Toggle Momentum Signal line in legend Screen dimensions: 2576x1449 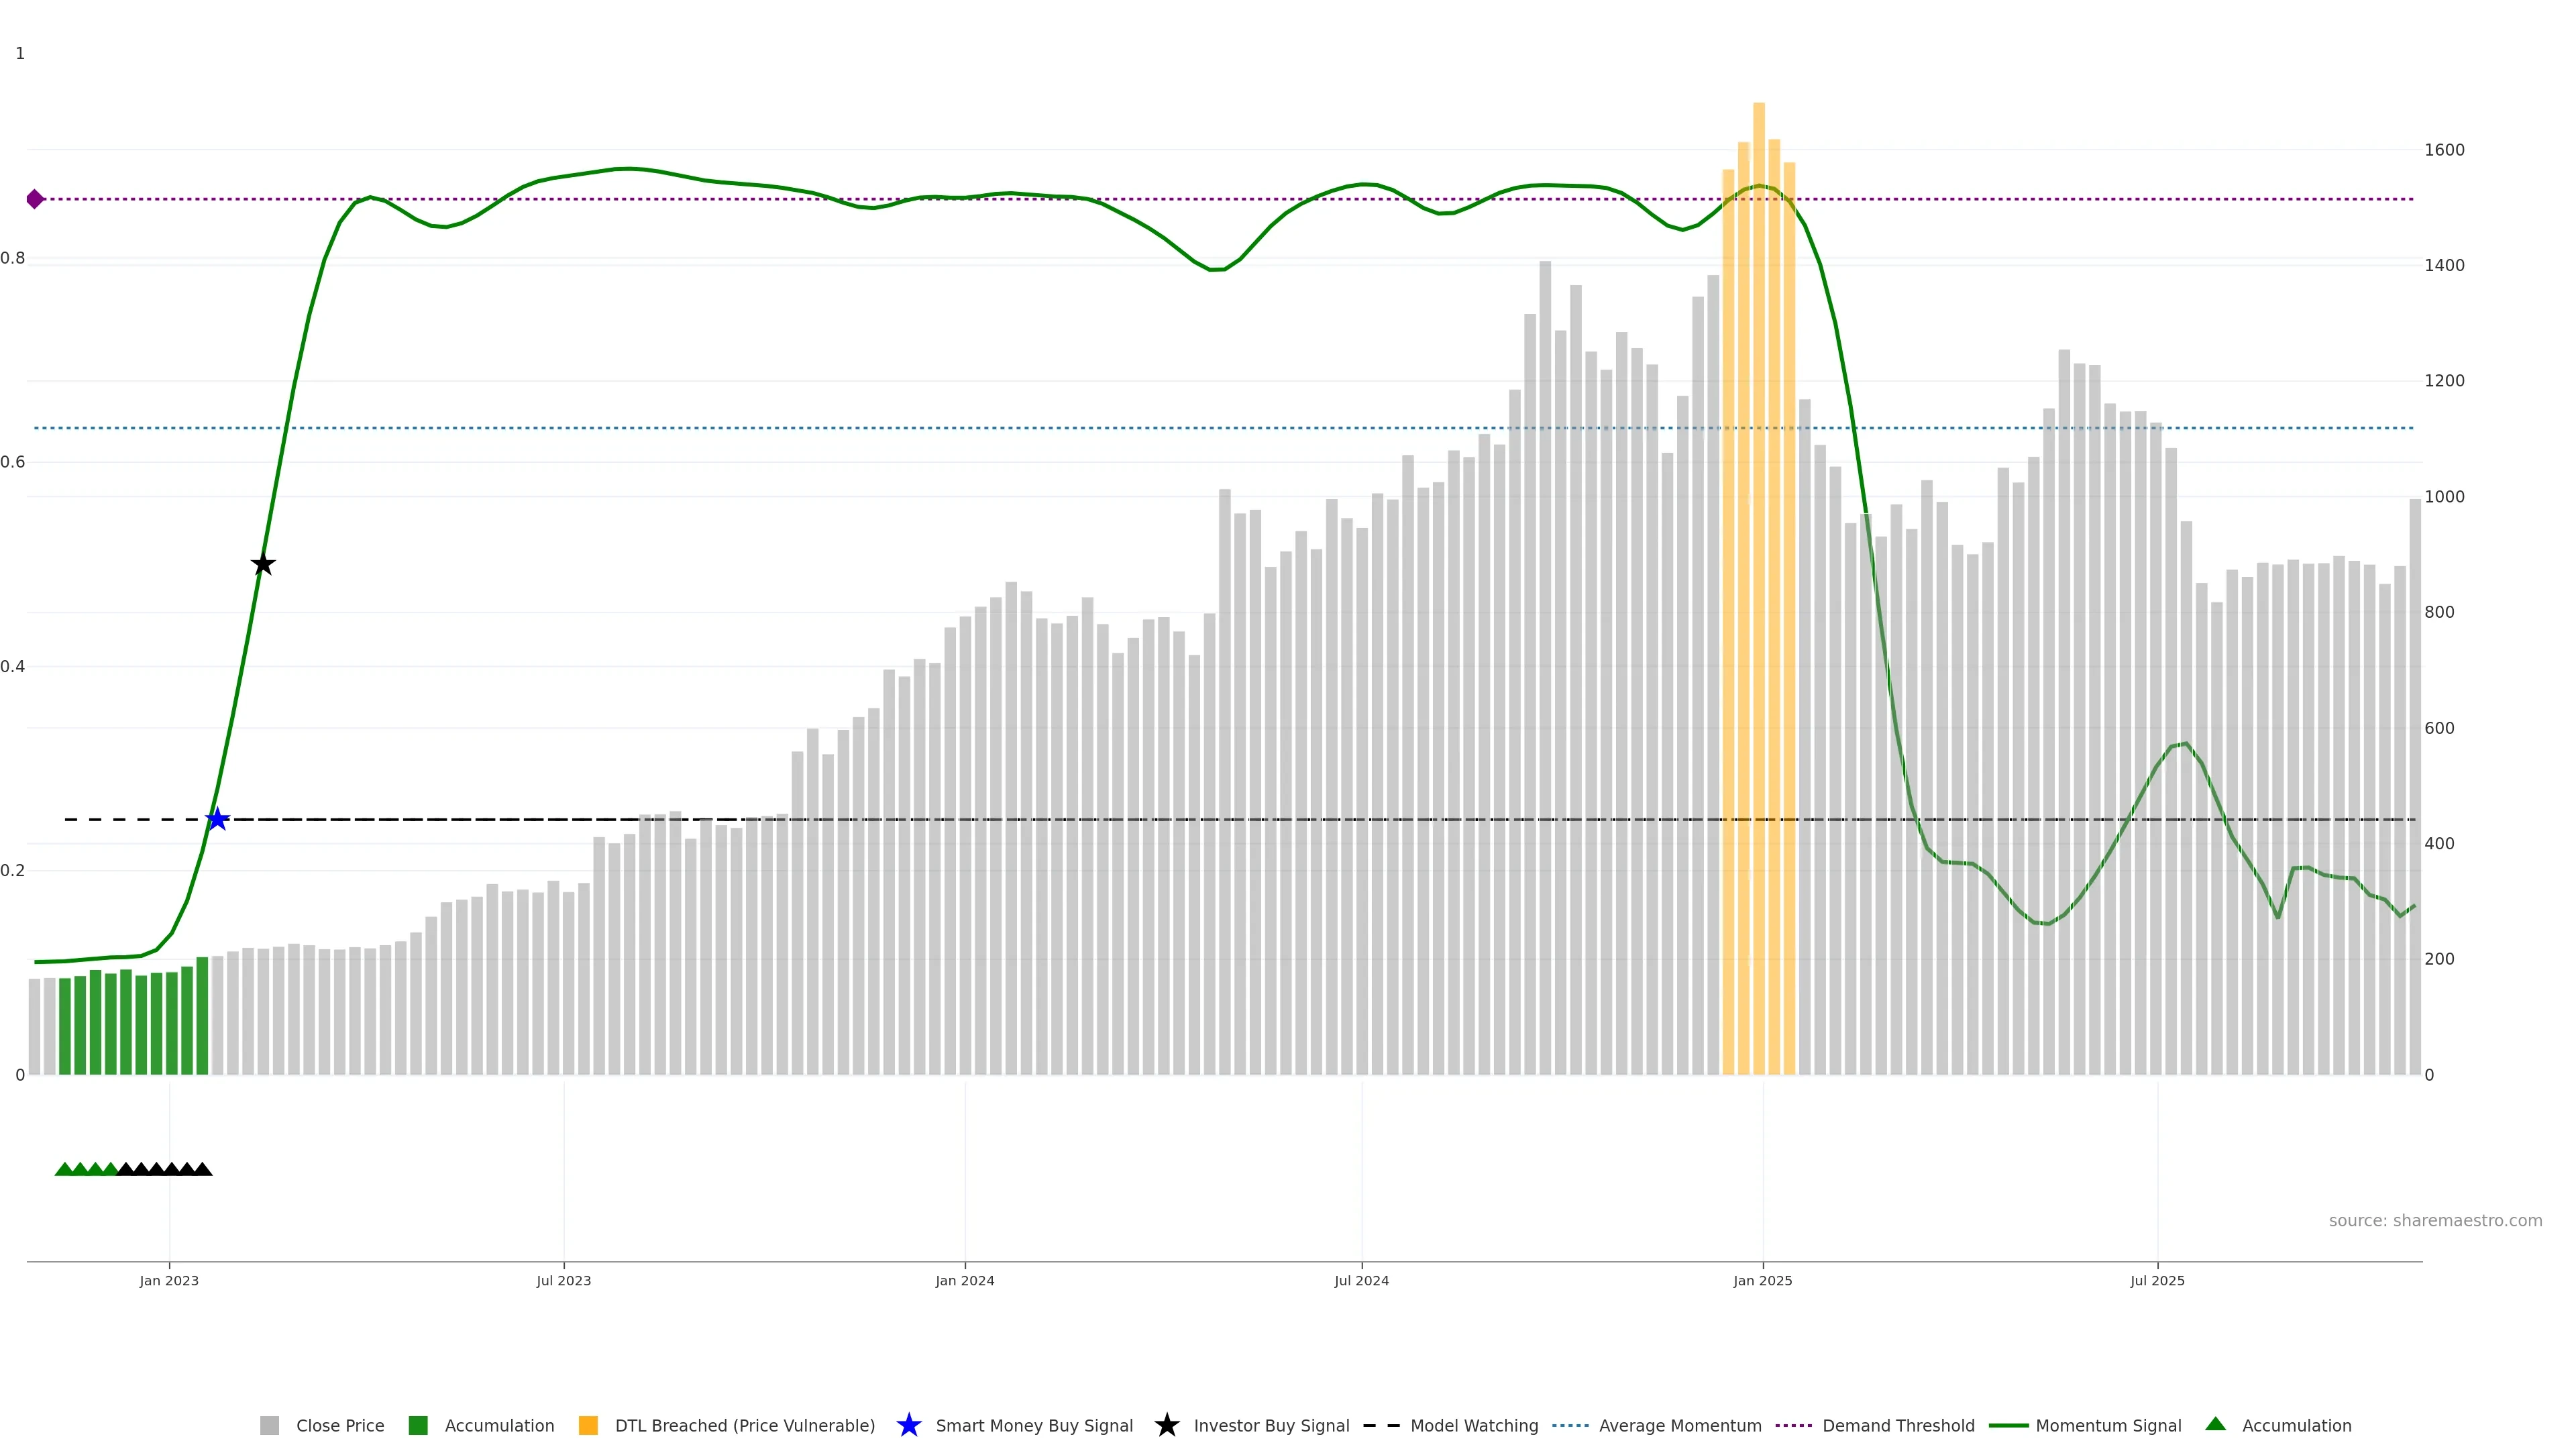click(2107, 1425)
